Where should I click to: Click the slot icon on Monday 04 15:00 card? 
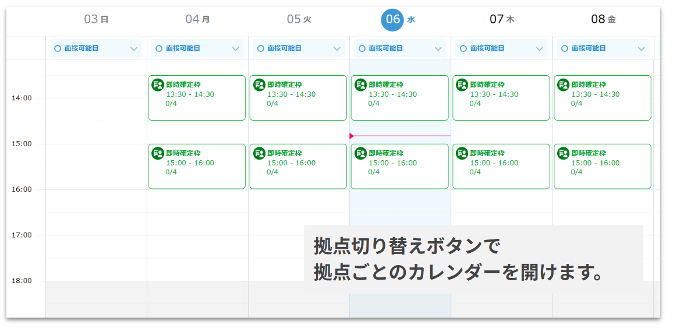tap(158, 153)
